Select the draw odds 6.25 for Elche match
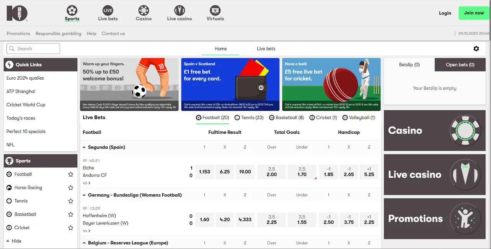 click(225, 172)
